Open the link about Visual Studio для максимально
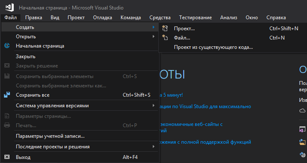 (x=205, y=107)
